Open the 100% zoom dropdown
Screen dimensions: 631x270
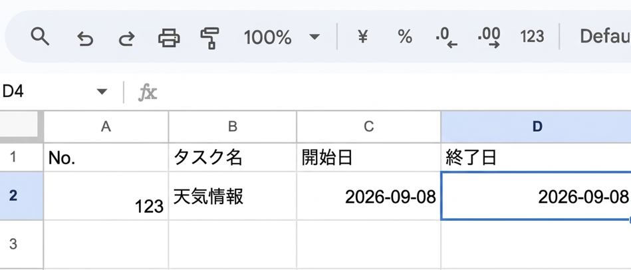[x=282, y=37]
